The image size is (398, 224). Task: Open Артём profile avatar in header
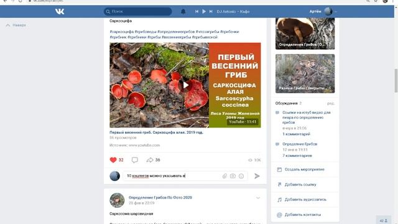pyautogui.click(x=328, y=11)
